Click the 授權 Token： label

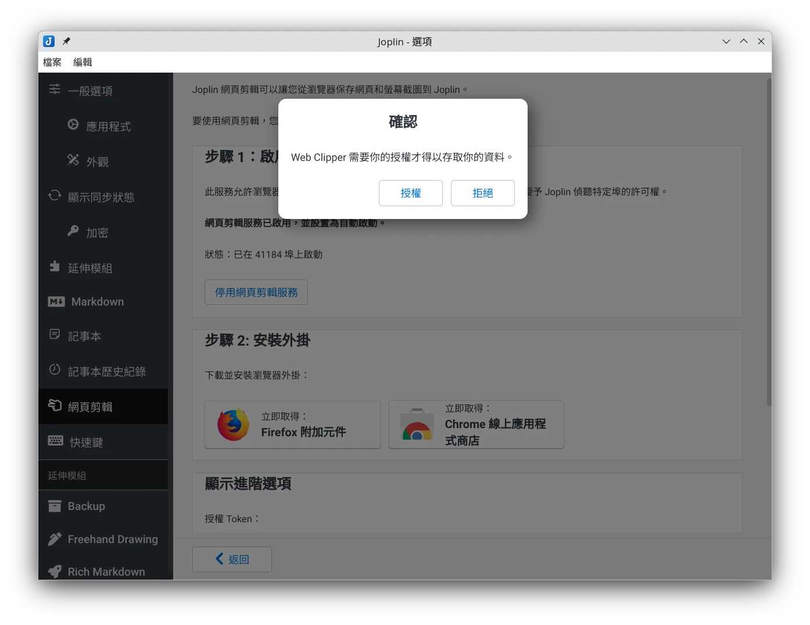[232, 519]
